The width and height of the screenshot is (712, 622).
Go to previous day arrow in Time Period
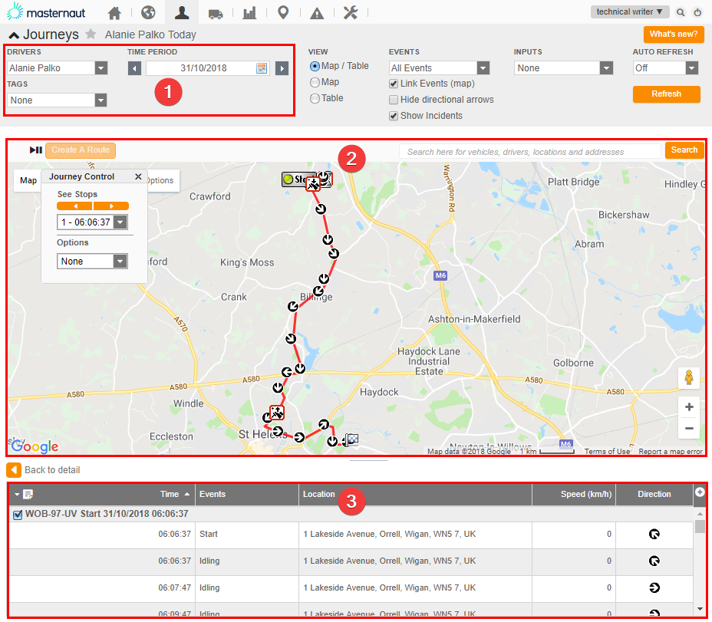pyautogui.click(x=134, y=68)
